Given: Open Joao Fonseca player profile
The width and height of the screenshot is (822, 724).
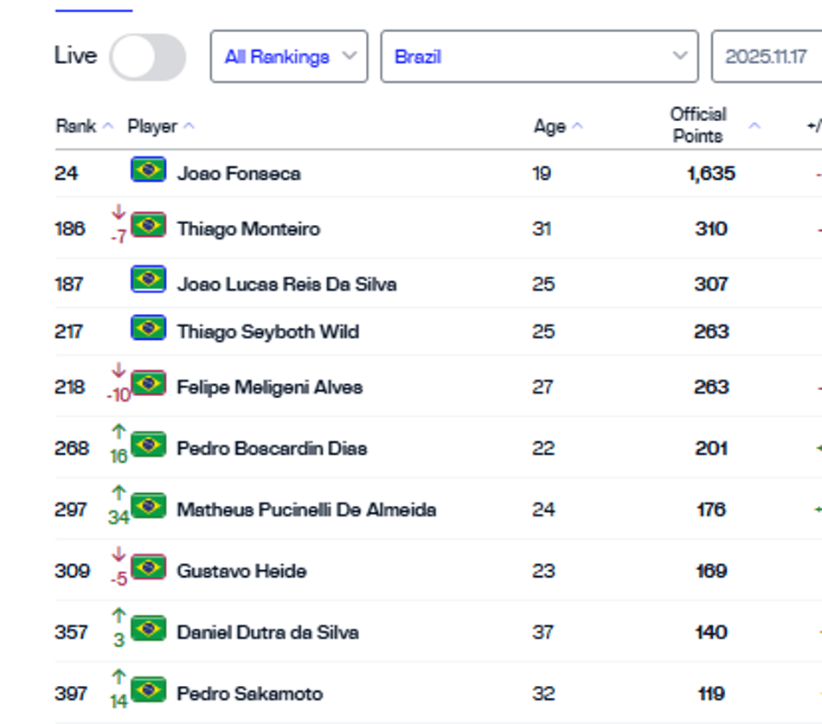Looking at the screenshot, I should pyautogui.click(x=239, y=174).
